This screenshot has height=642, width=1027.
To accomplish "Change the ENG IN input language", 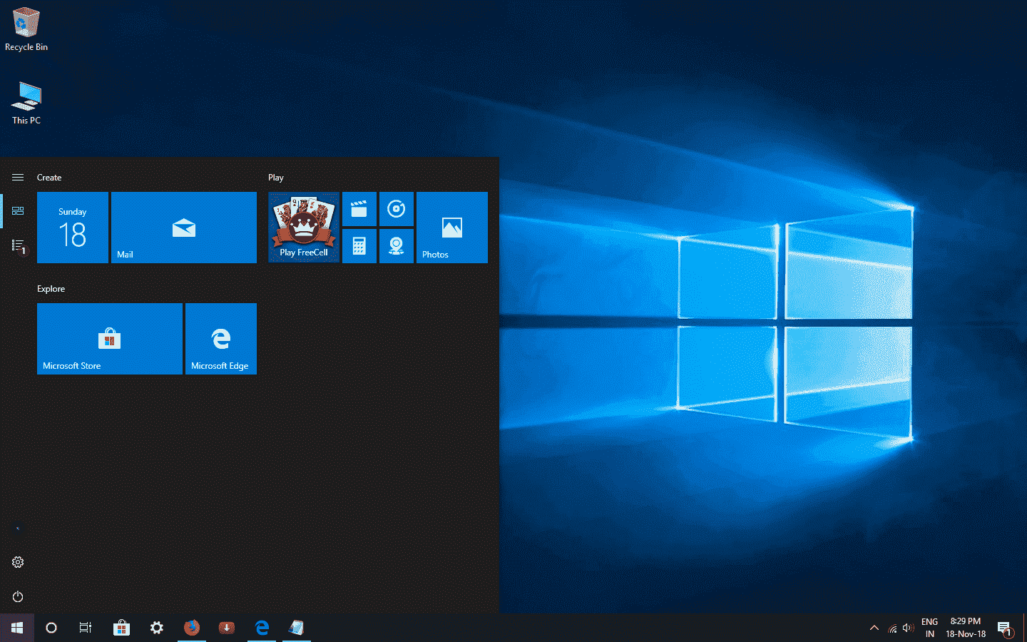I will click(x=929, y=628).
